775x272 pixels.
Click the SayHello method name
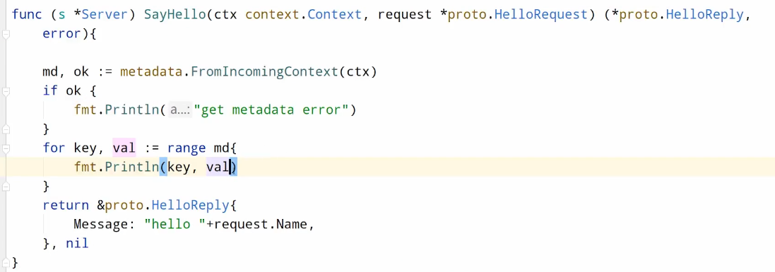coord(175,15)
